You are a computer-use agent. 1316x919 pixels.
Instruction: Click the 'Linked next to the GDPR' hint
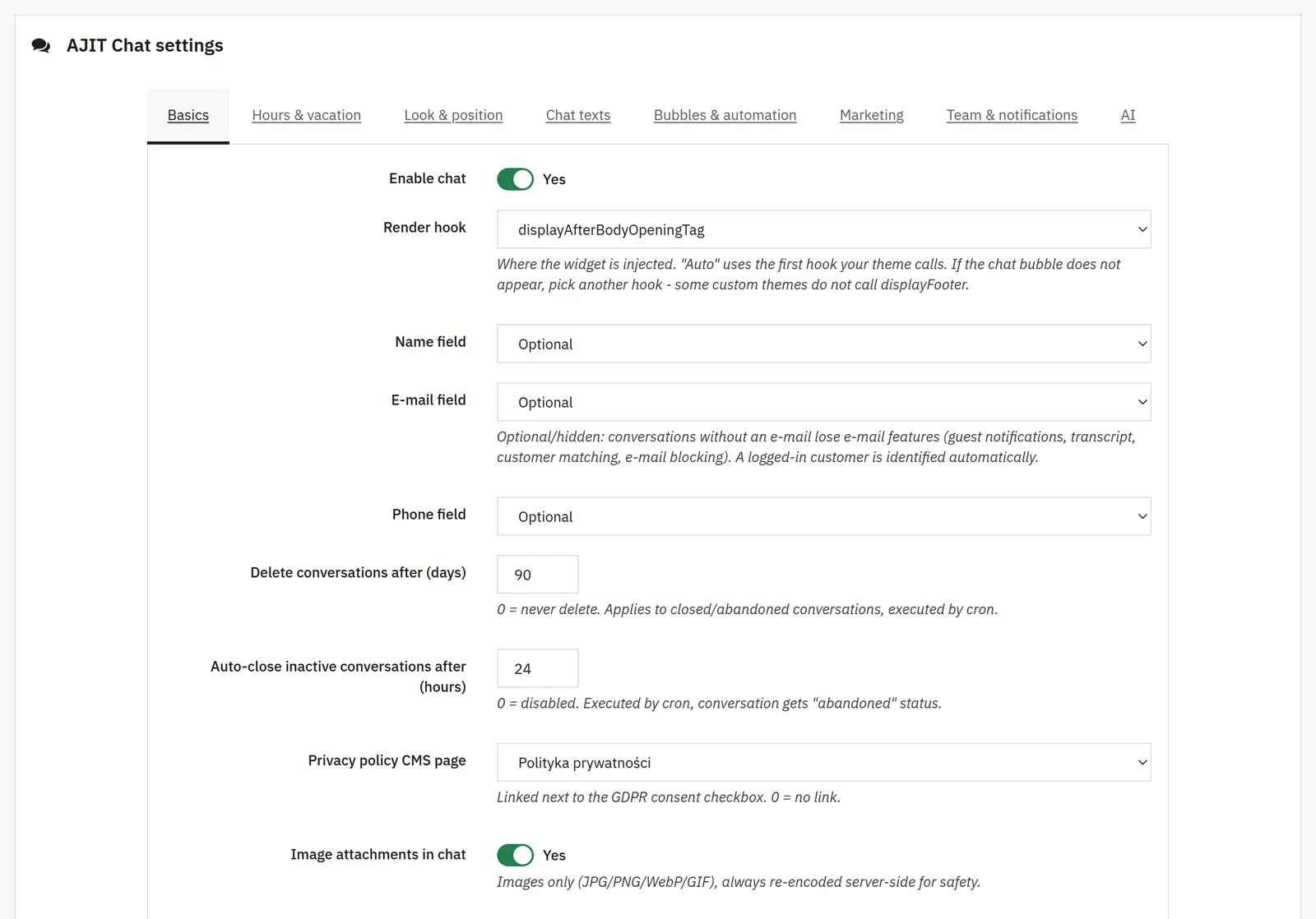point(669,797)
